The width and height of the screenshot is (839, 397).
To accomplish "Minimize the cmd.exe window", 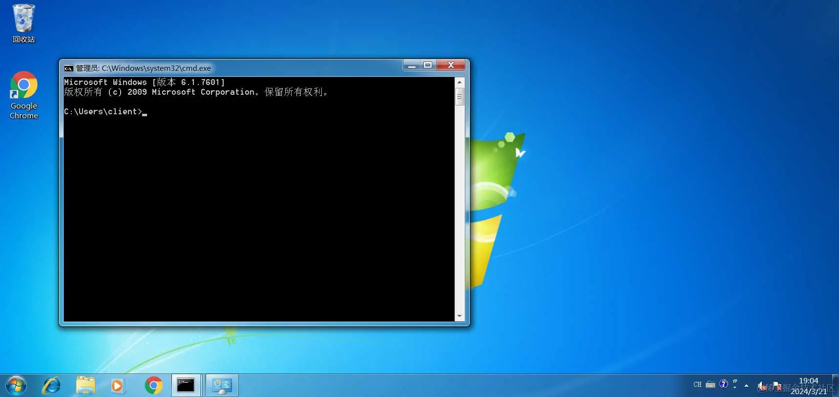I will pos(412,65).
